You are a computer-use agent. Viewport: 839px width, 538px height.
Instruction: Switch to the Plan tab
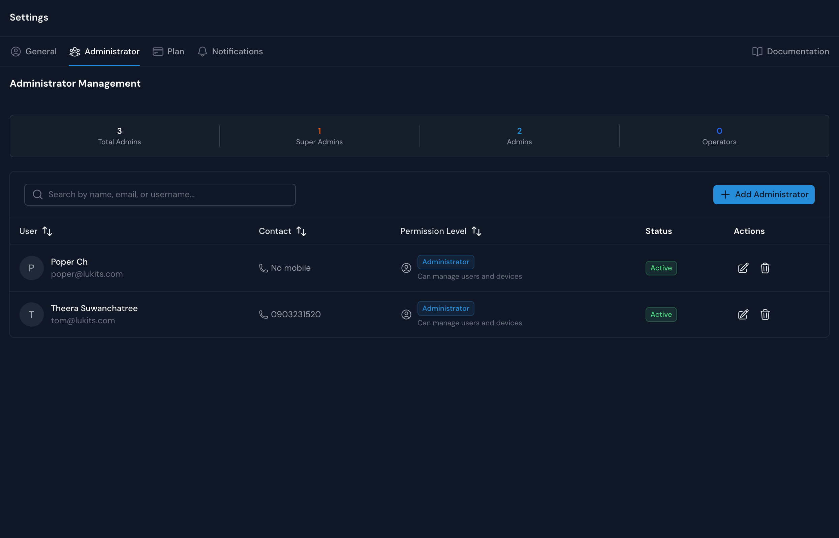pyautogui.click(x=168, y=51)
